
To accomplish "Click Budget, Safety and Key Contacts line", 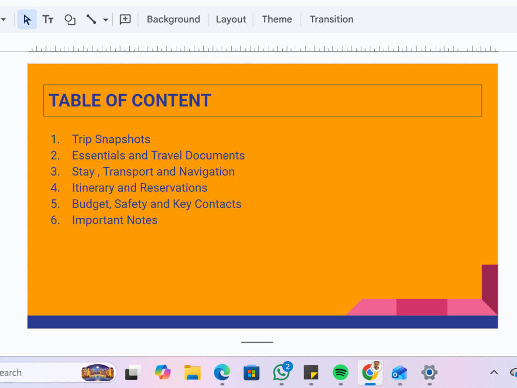I will click(157, 204).
